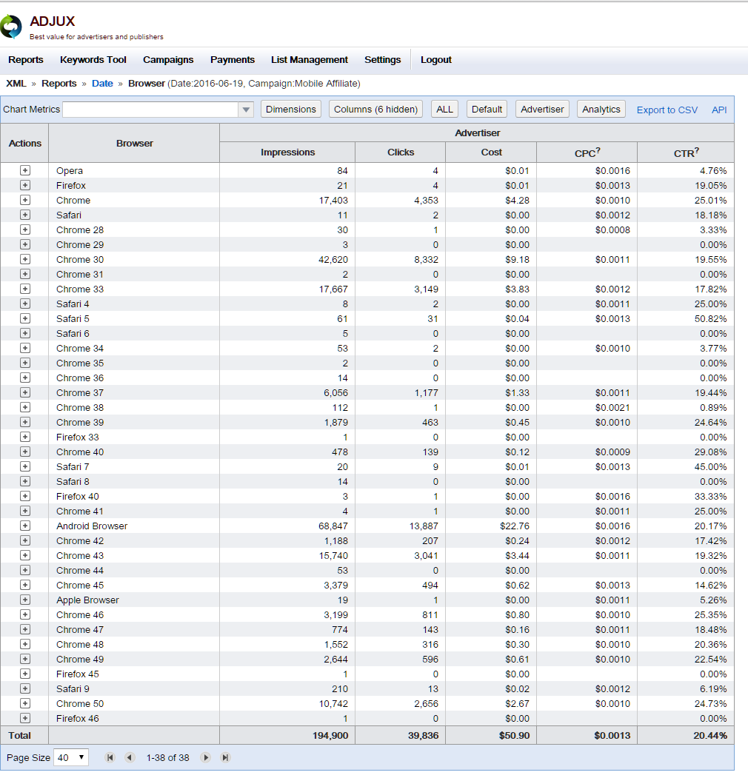Click plus icon for Chrome 29

coord(25,244)
